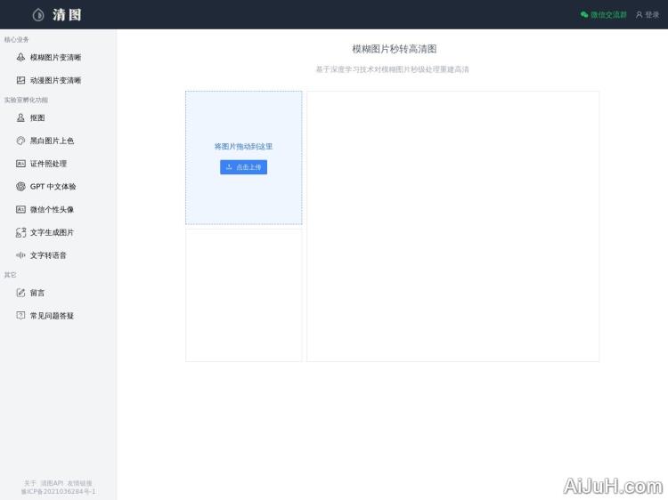Open the 清图API footer link
Screen dimensions: 668x500
point(52,483)
